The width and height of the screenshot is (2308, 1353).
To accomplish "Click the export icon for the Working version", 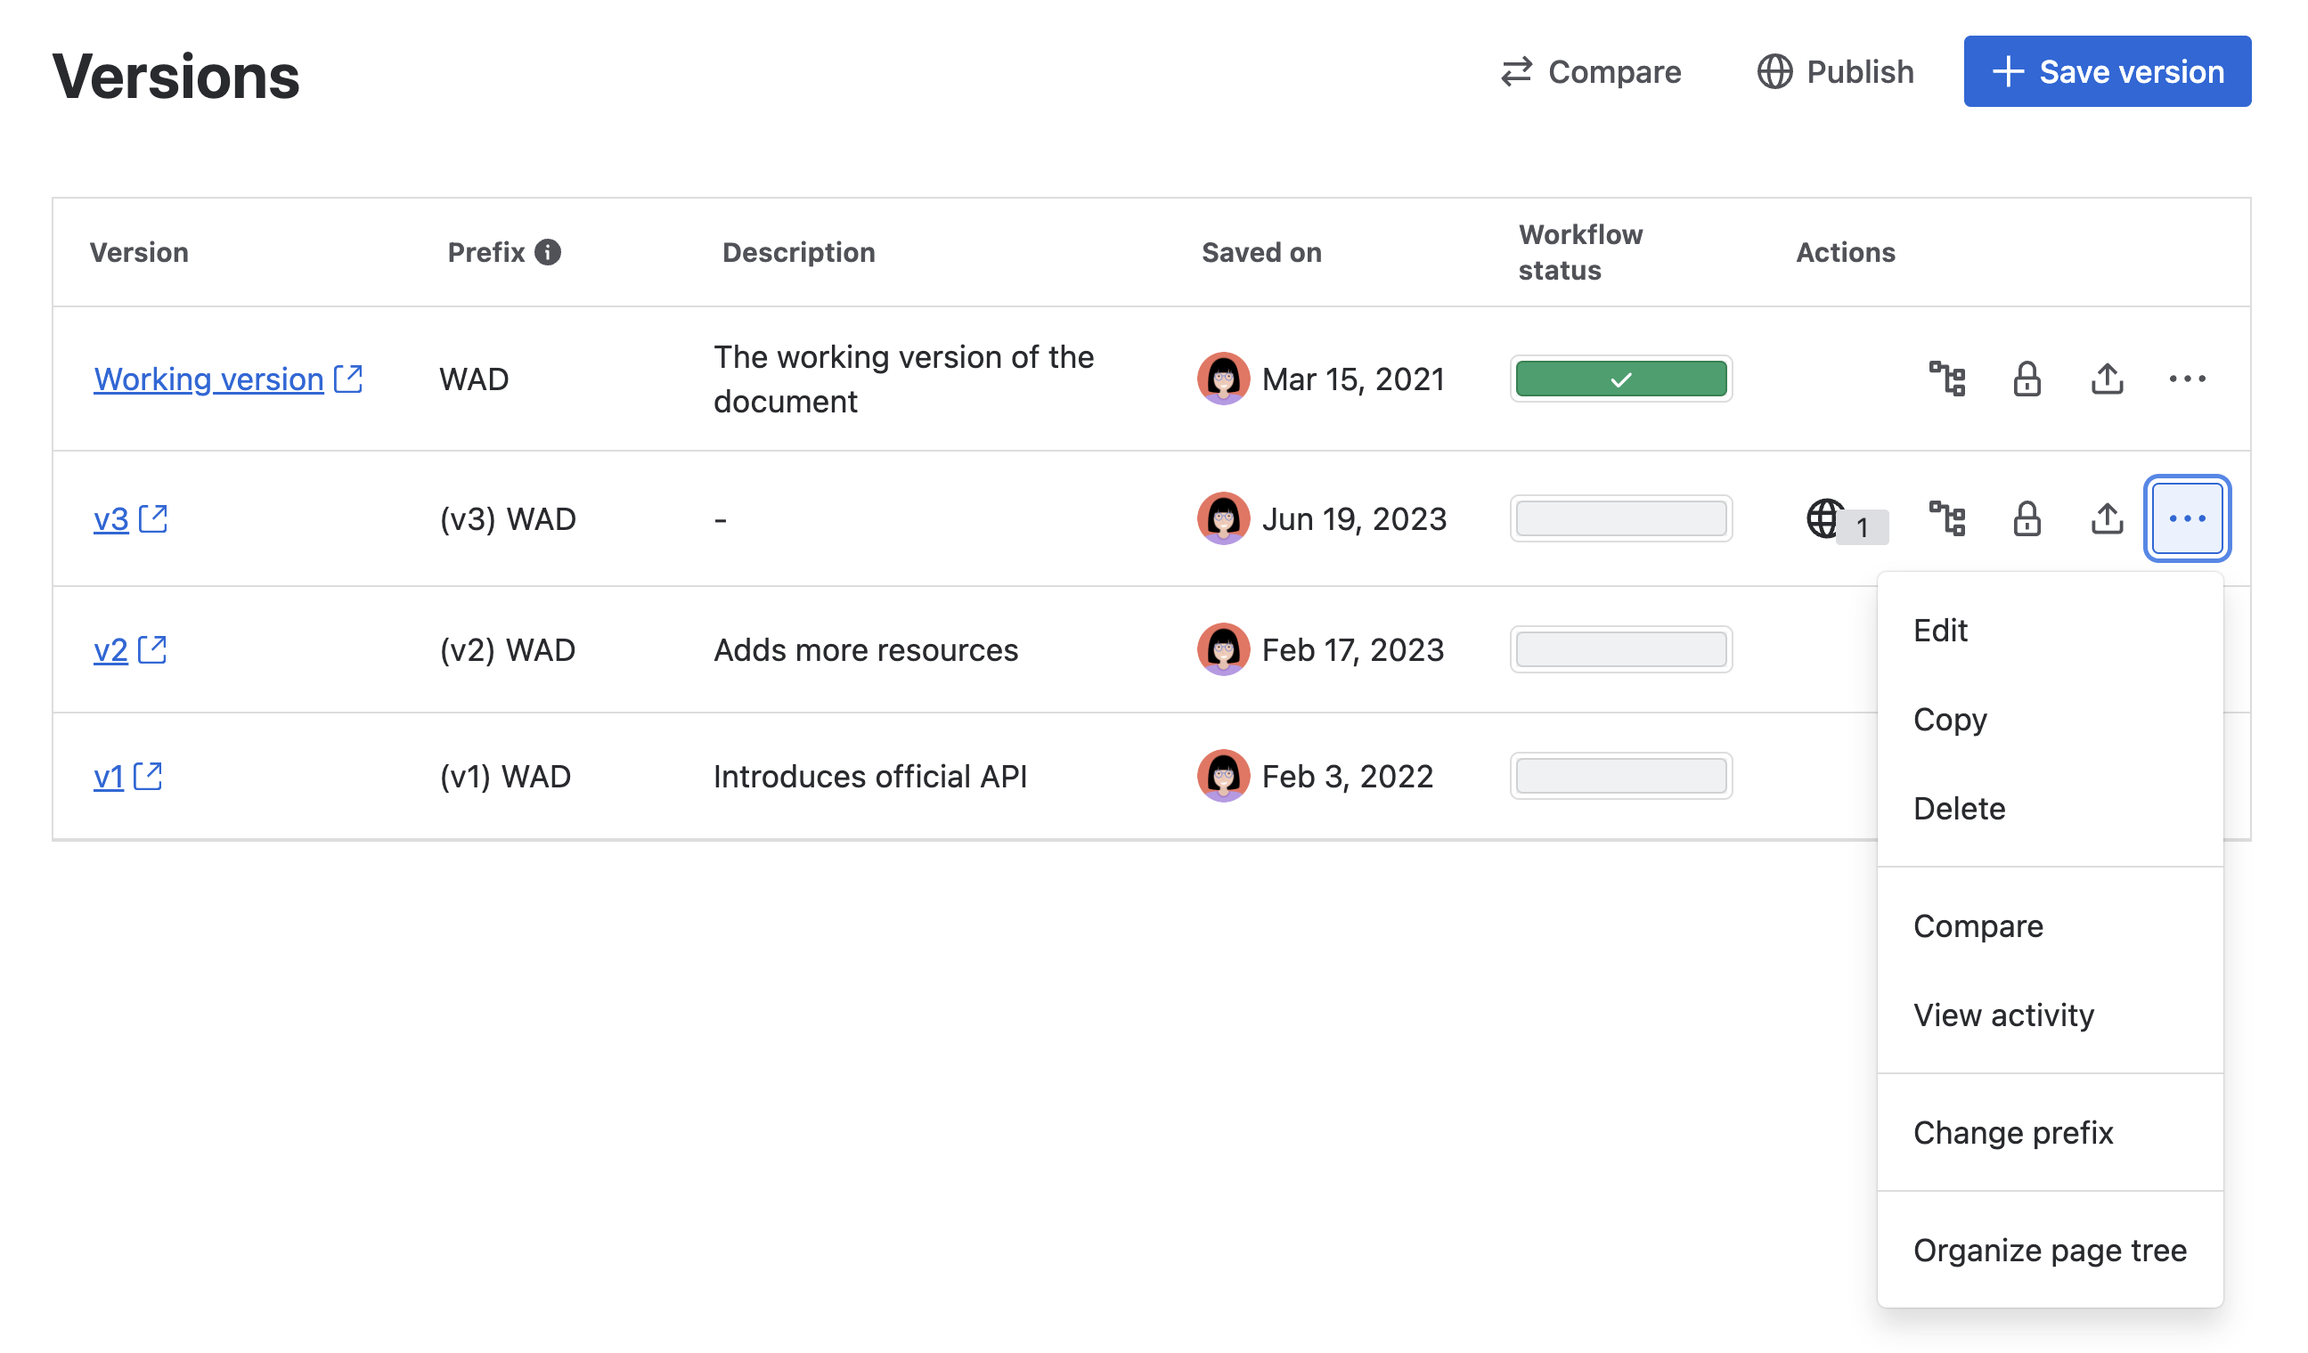I will [2107, 379].
